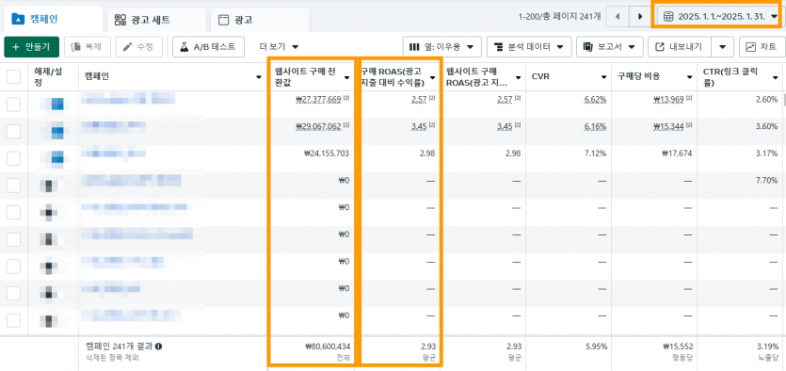Click the vertical scrollbar on the table
This screenshot has width=786, height=371.
point(783,100)
